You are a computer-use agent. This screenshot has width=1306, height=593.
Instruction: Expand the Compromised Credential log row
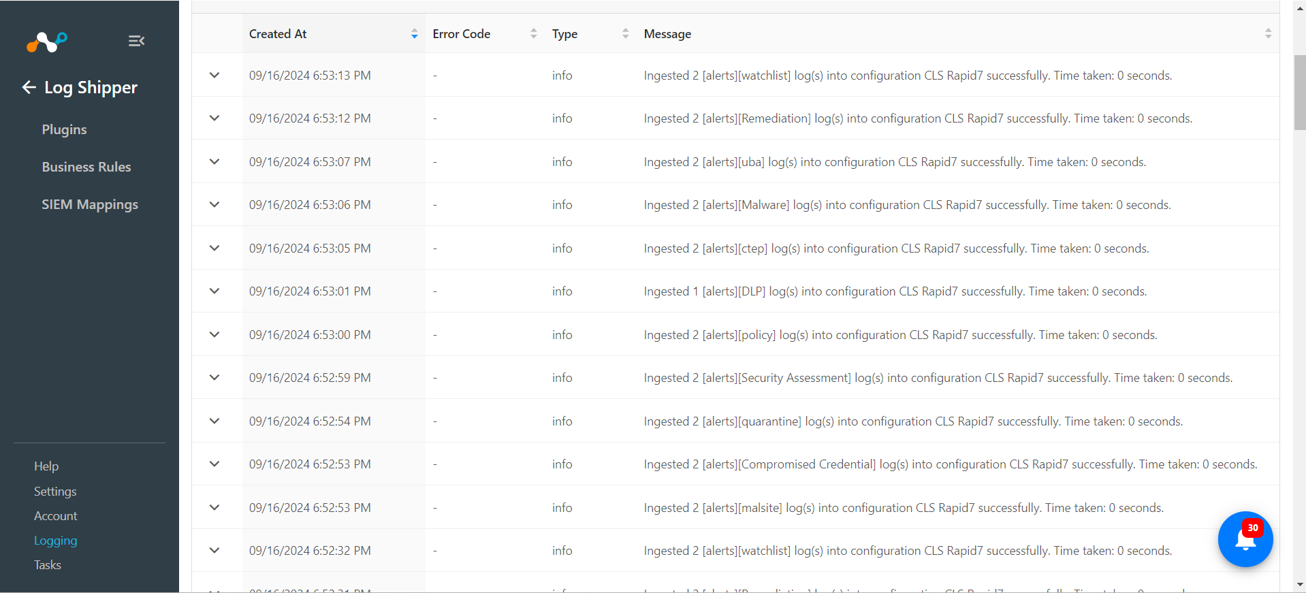(214, 464)
